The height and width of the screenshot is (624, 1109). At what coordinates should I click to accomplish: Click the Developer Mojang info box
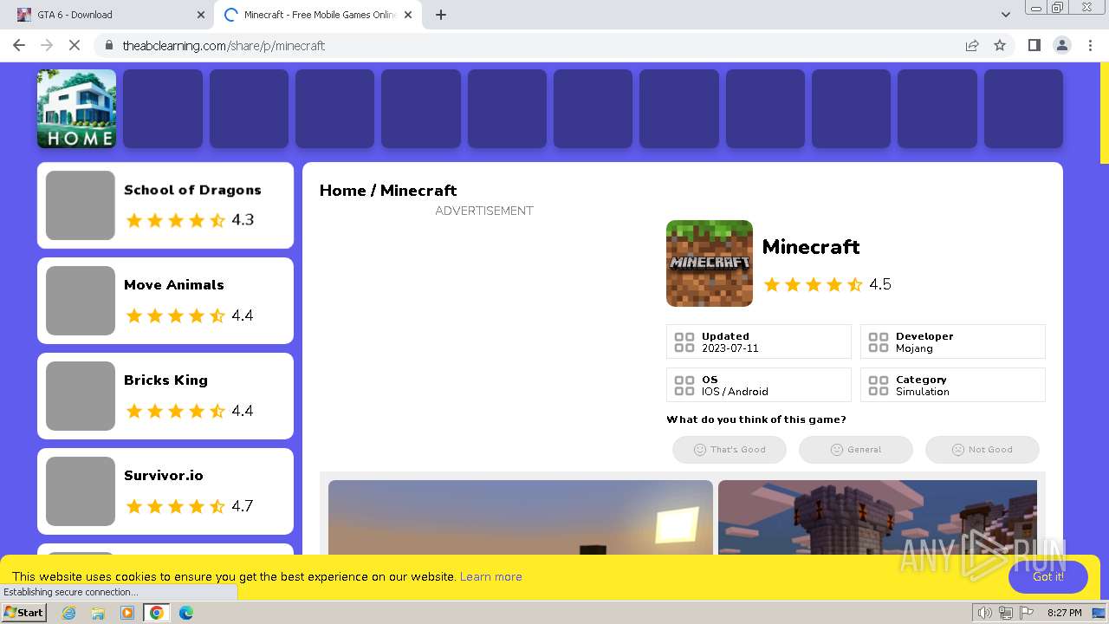click(x=953, y=341)
